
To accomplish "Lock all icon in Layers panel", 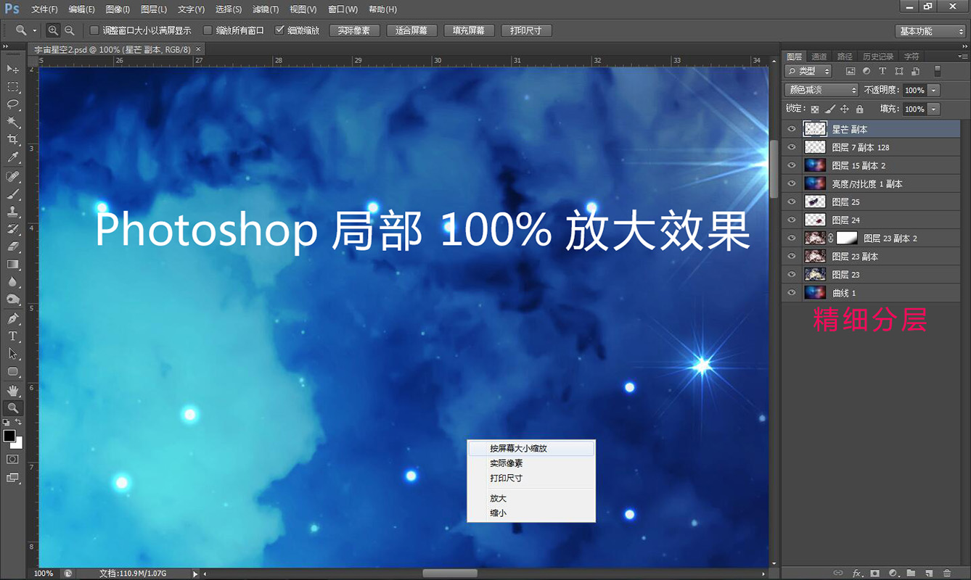I will [x=860, y=109].
